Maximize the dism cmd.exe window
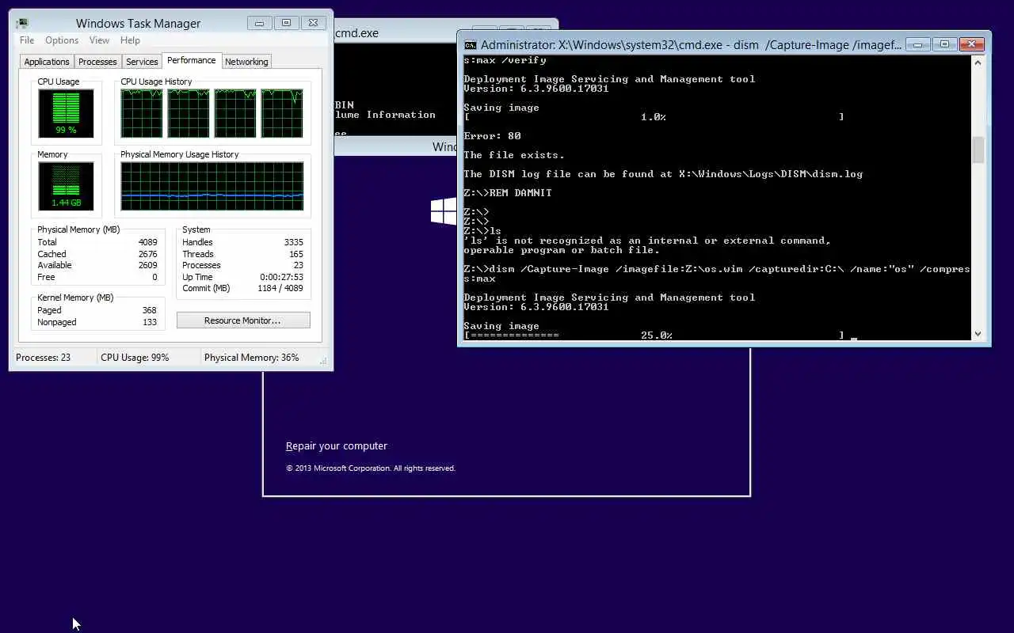The height and width of the screenshot is (633, 1014). pyautogui.click(x=943, y=44)
